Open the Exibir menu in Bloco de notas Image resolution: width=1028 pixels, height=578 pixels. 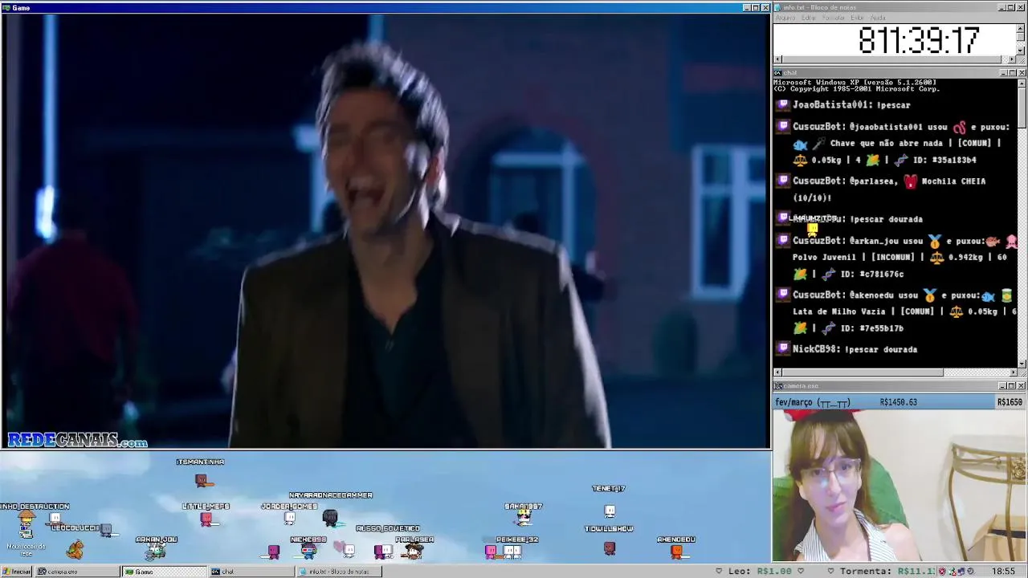[x=858, y=18]
